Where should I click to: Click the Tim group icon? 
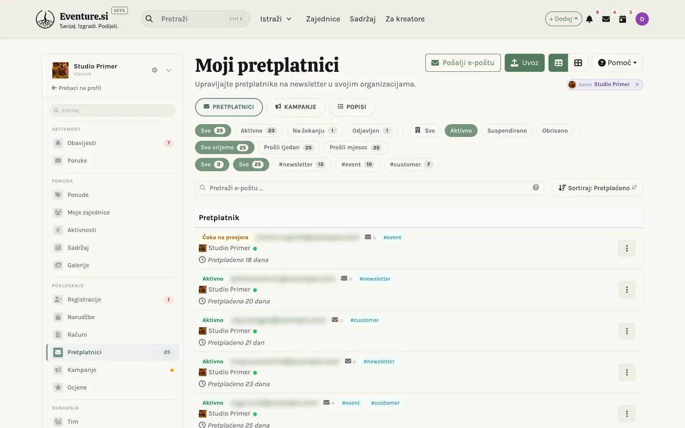(58, 422)
